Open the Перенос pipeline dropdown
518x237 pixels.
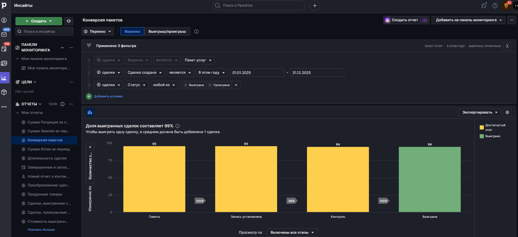click(97, 32)
